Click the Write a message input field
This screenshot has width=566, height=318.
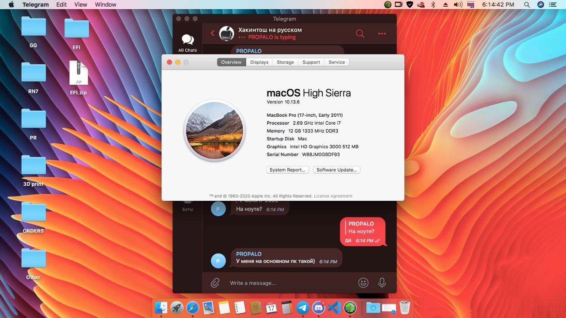(290, 283)
